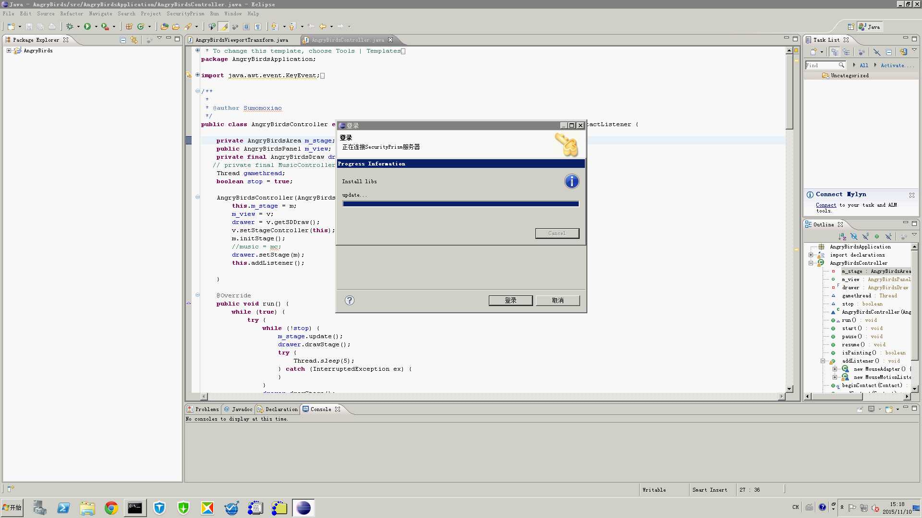
Task: Open the Debug button dropdown arrow
Action: pos(78,27)
